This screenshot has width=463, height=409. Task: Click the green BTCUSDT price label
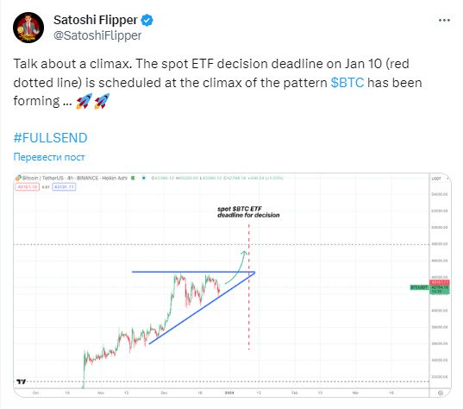coord(419,287)
